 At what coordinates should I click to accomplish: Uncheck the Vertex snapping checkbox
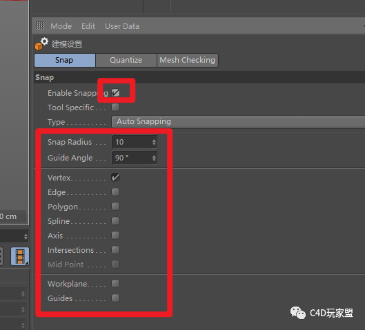coord(115,177)
